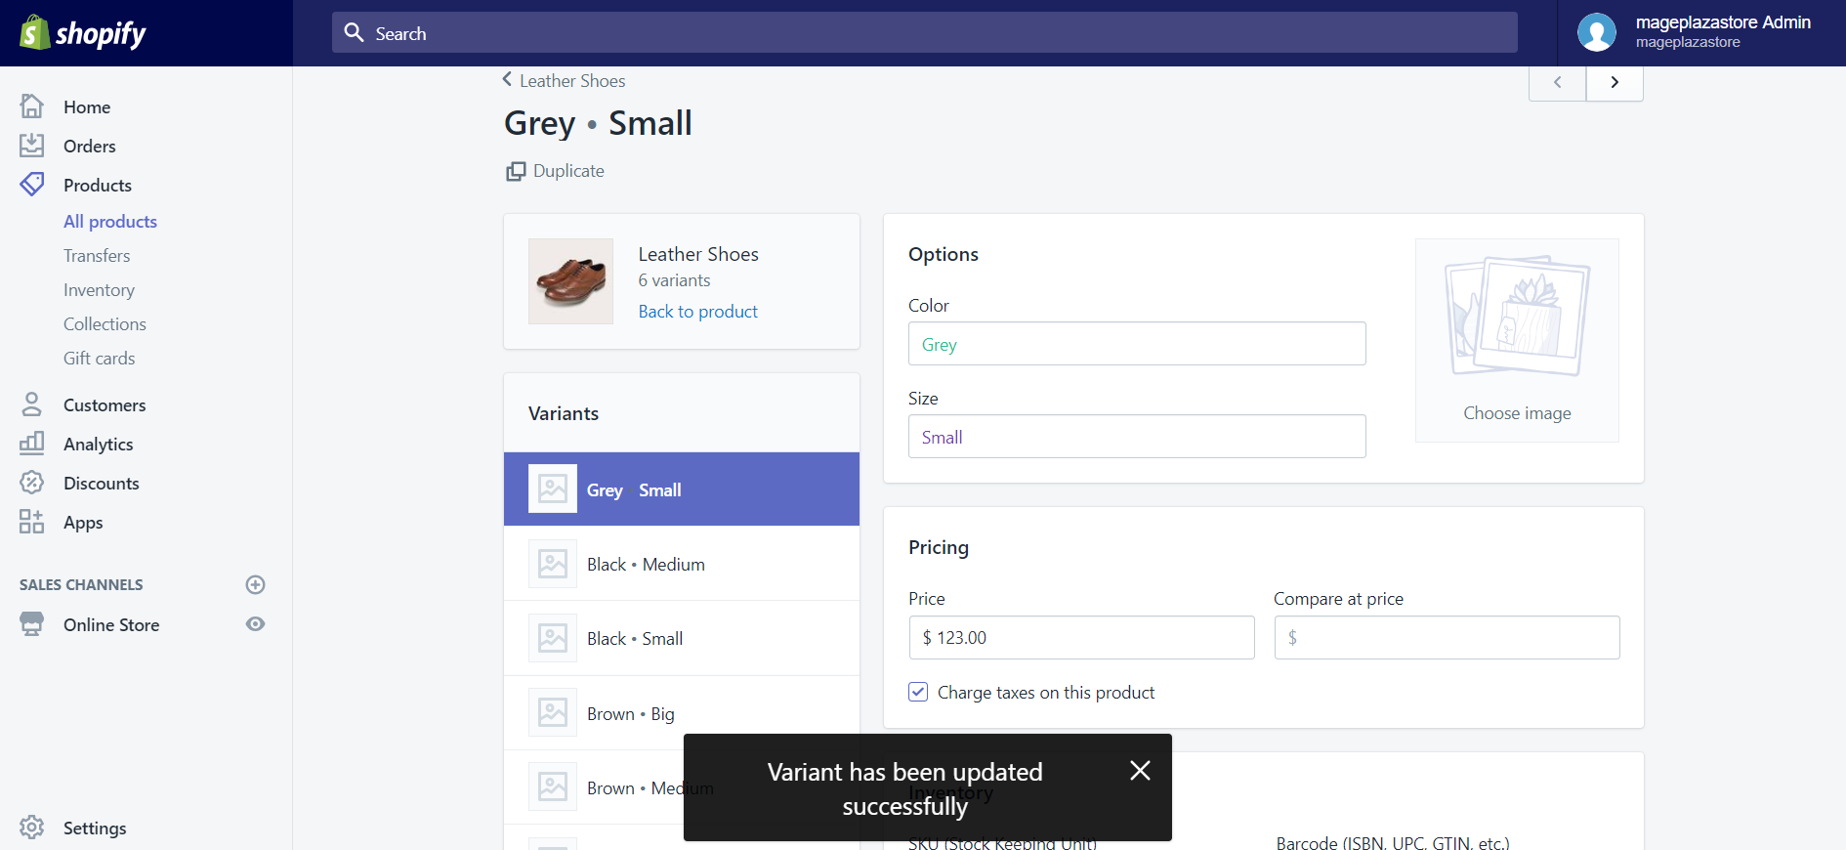Click the Color option field
Screen dimensions: 1846x850
pyautogui.click(x=1137, y=344)
